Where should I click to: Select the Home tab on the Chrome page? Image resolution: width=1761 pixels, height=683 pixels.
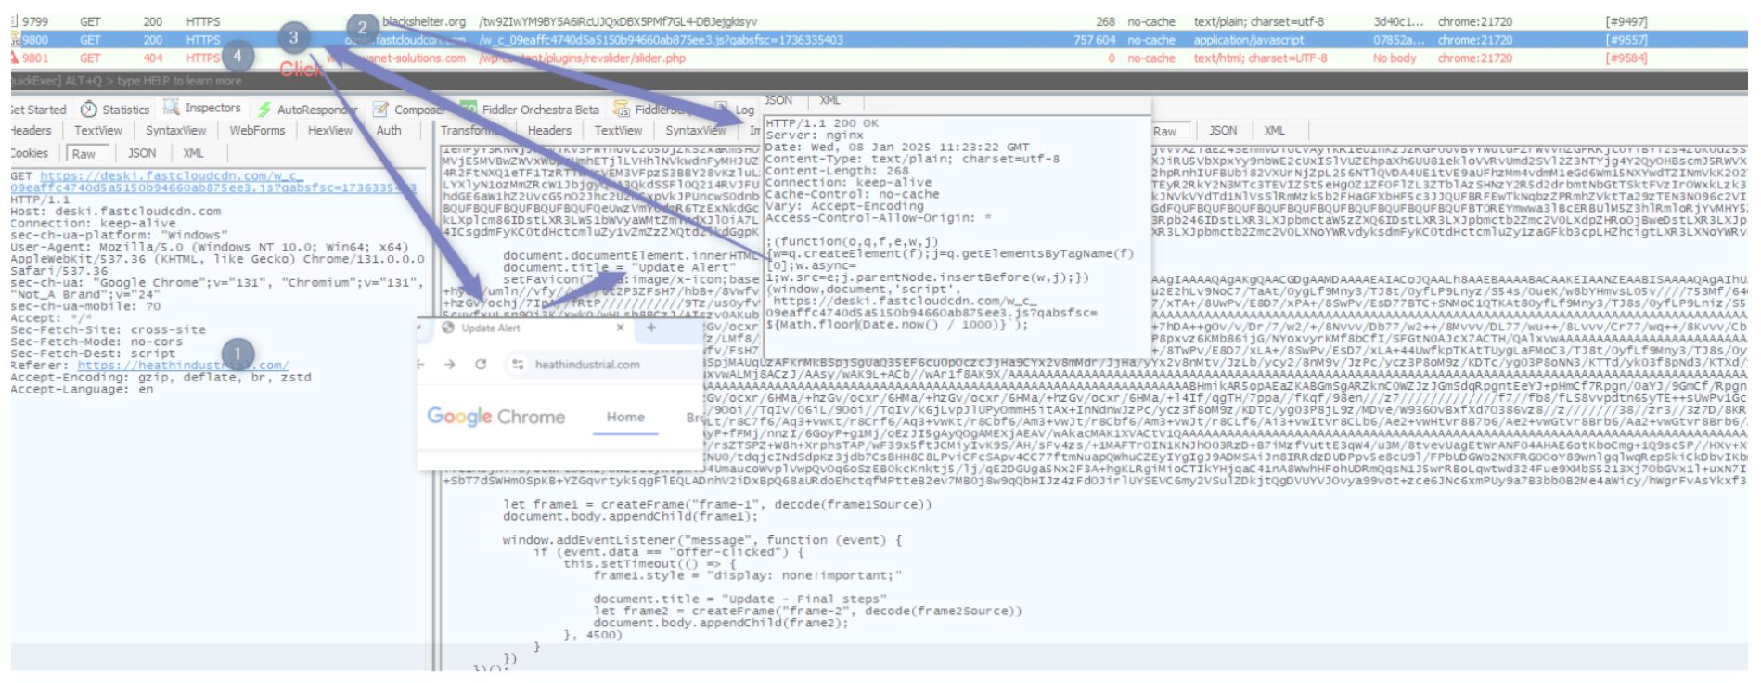point(625,418)
